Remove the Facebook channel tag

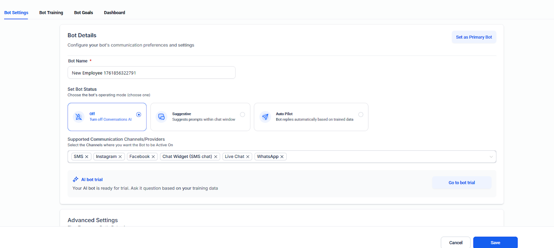point(153,157)
